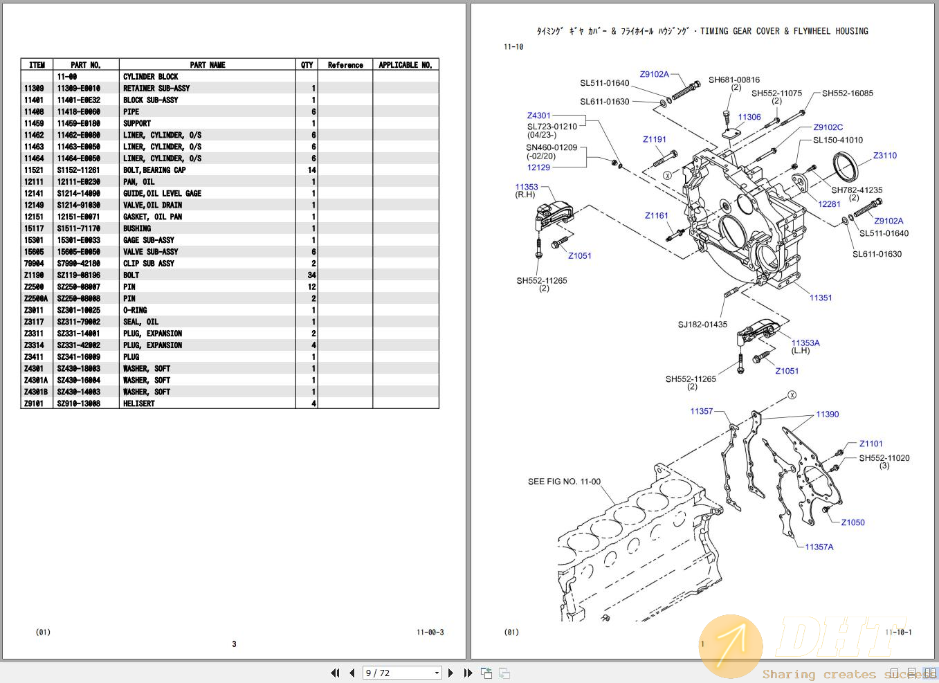The image size is (939, 683).
Task: Open part link 11357
Action: pos(702,411)
